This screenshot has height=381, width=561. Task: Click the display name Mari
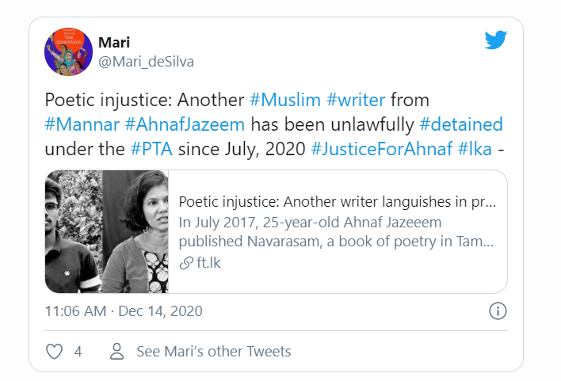tap(113, 42)
